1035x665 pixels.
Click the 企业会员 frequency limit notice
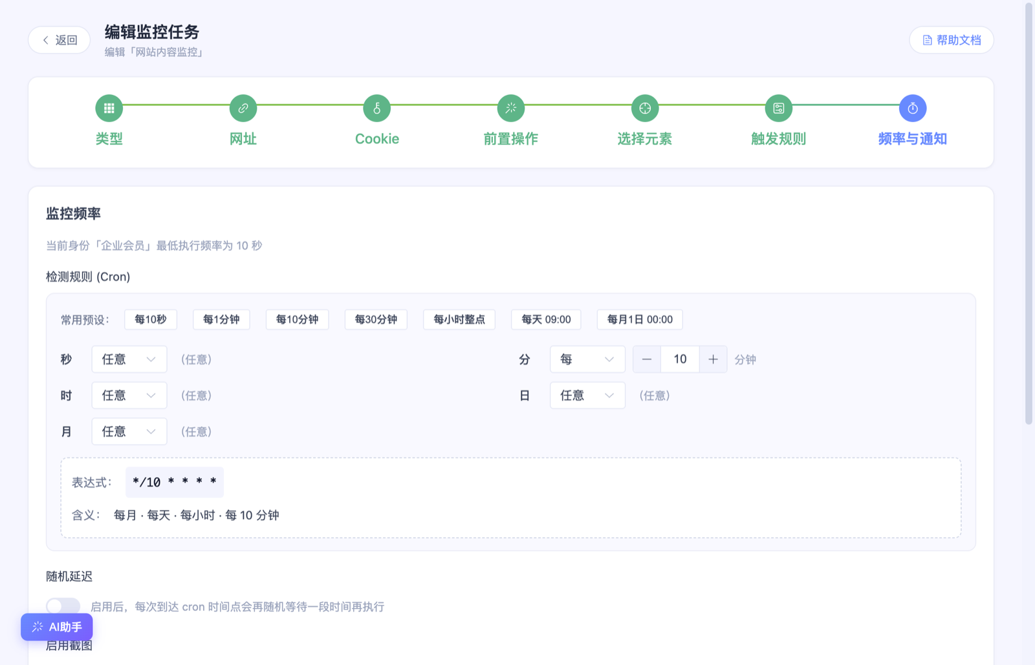pos(154,246)
